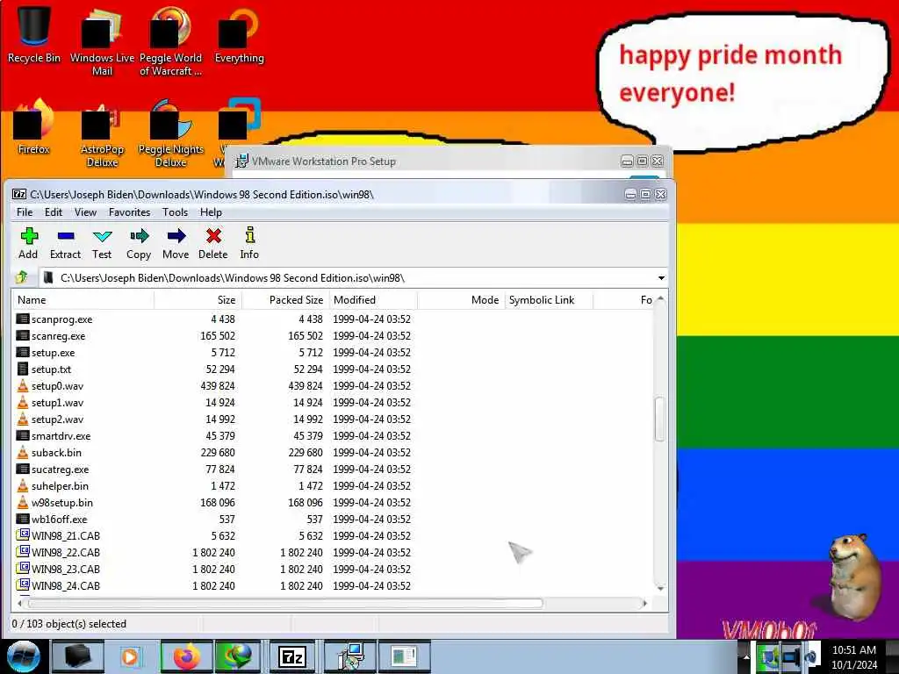Click the Add toolbar icon
This screenshot has width=899, height=674.
coord(29,236)
